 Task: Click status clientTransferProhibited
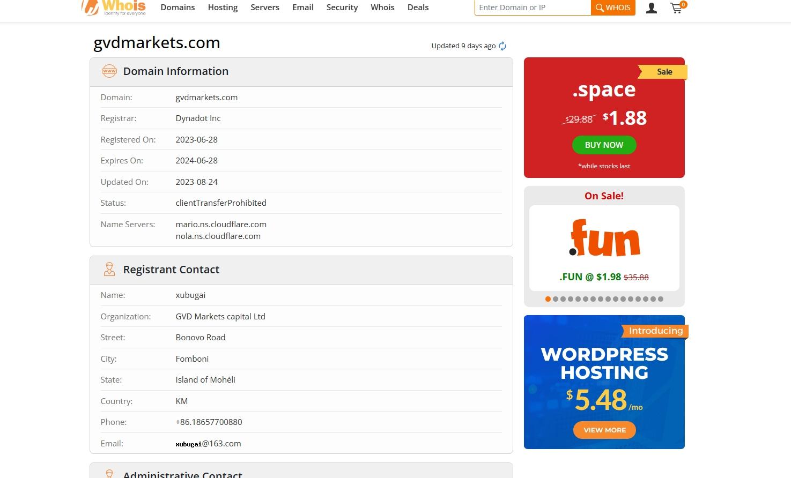click(x=221, y=203)
